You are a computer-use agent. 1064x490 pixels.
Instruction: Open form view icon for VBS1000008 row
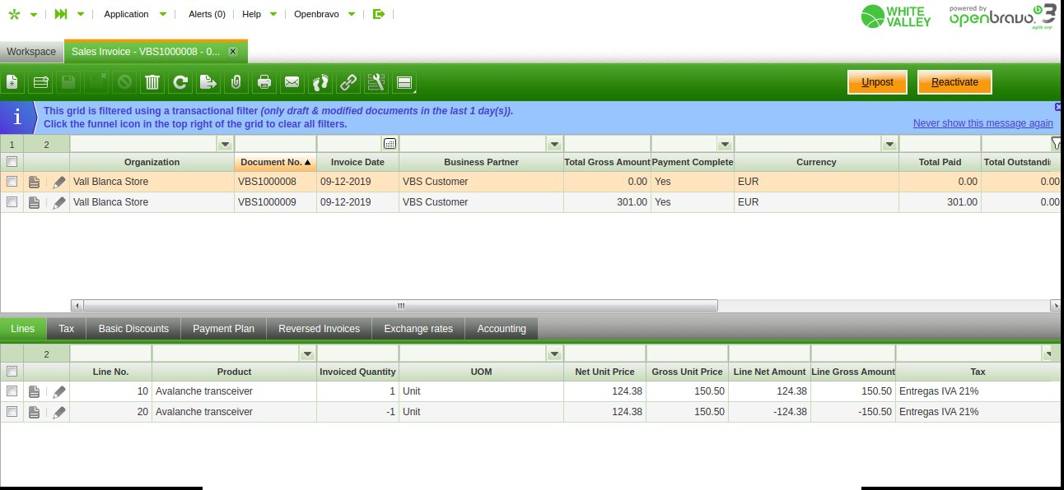point(34,183)
